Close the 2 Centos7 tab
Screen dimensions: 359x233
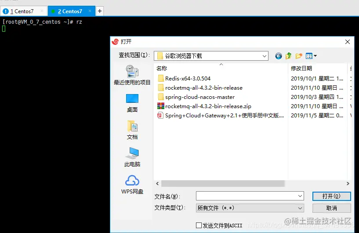pos(90,11)
